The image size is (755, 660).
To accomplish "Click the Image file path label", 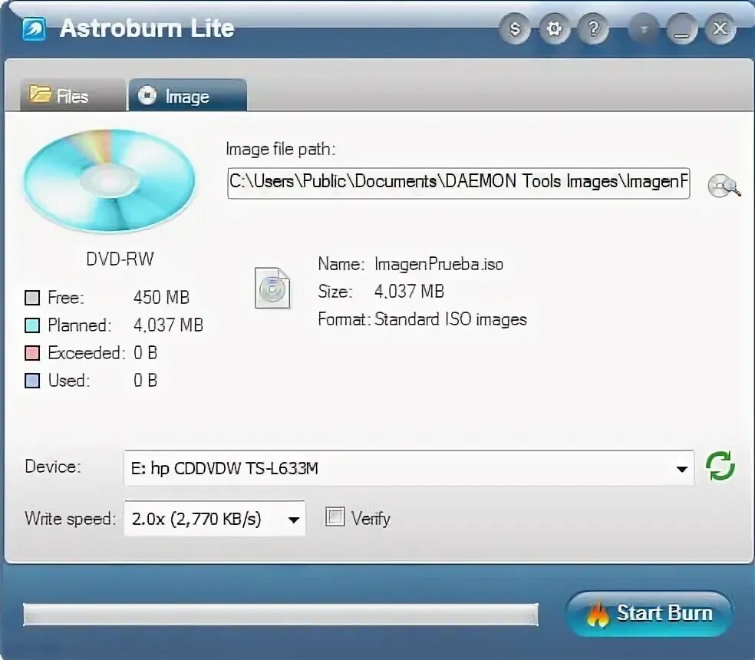I will point(281,150).
